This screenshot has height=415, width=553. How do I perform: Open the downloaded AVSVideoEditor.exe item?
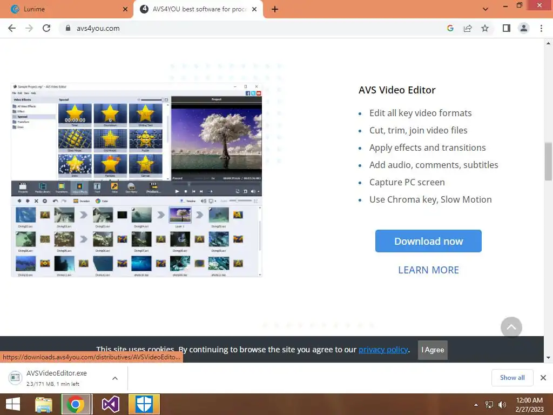pos(56,378)
